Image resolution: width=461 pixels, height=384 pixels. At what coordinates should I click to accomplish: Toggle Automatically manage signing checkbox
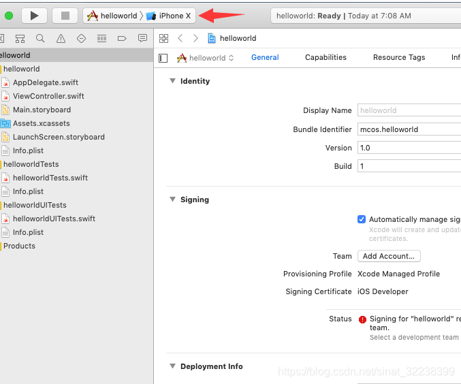362,219
